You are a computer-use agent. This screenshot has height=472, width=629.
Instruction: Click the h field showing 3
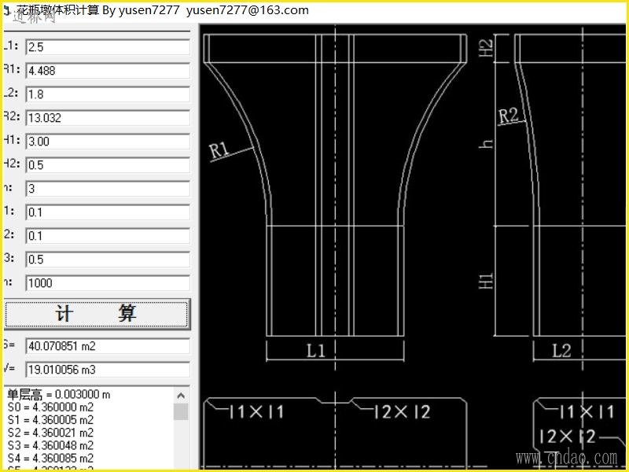coord(108,189)
